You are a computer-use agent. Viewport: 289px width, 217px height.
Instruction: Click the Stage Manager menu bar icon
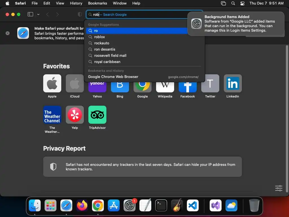pyautogui.click(x=224, y=3)
